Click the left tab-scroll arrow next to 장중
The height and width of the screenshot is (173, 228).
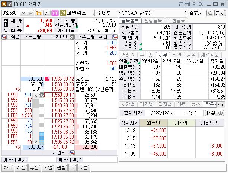(x=219, y=105)
